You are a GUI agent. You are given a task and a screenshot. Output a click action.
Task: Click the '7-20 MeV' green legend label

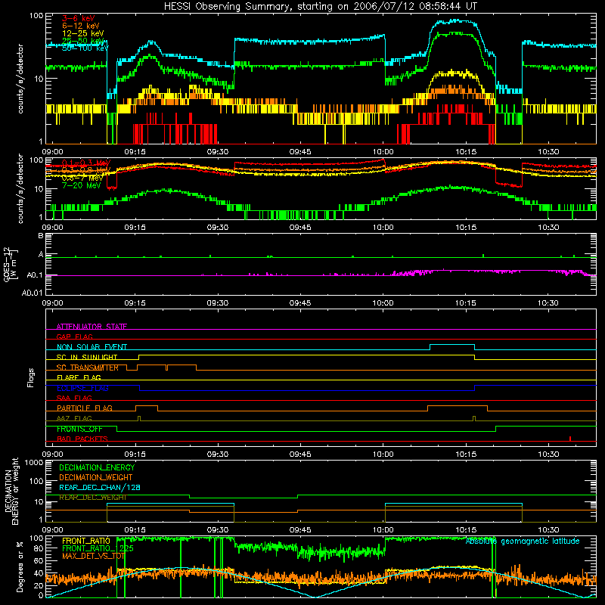(x=82, y=185)
